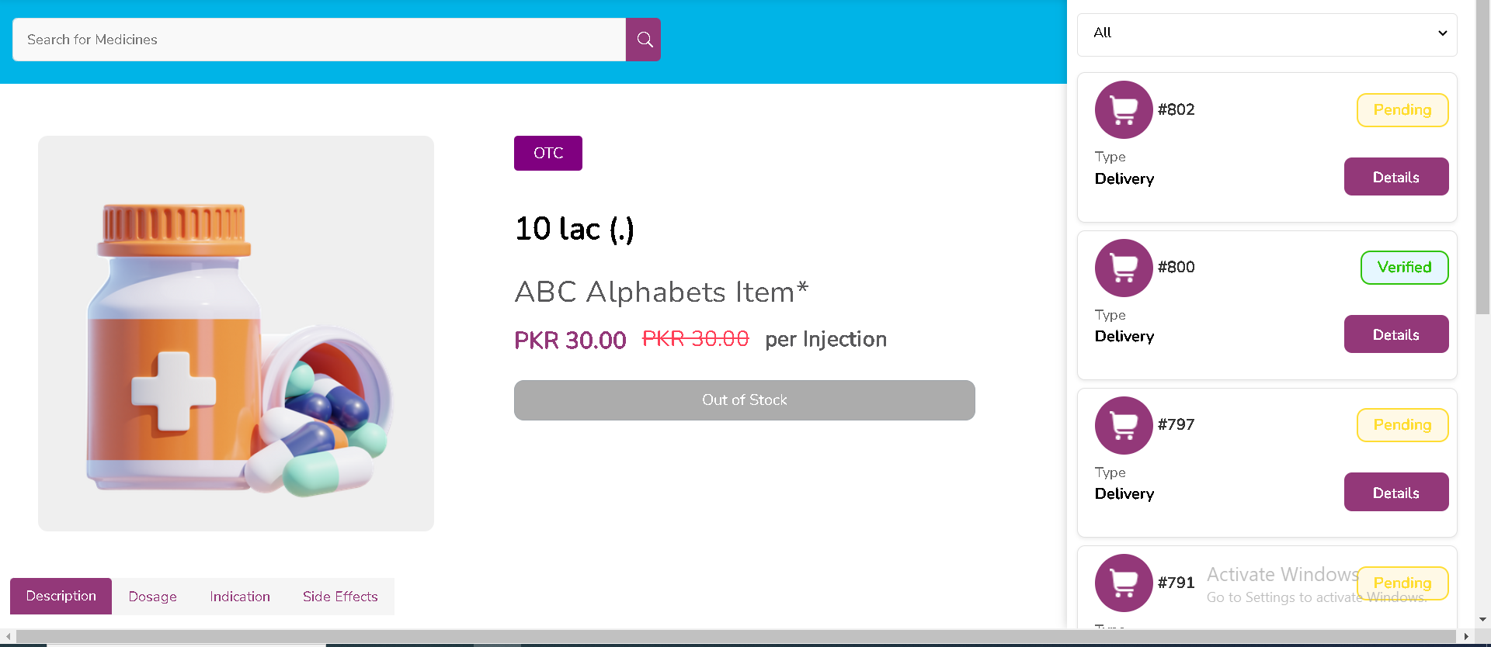Click the cart icon on order #800

point(1123,268)
